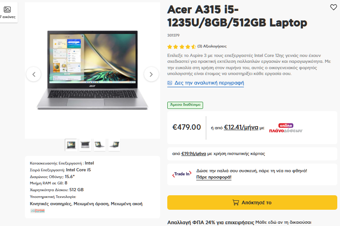Viewport: 340px width, 226px height.
Task: Select fourth laptop thumbnail
Action: 114,145
